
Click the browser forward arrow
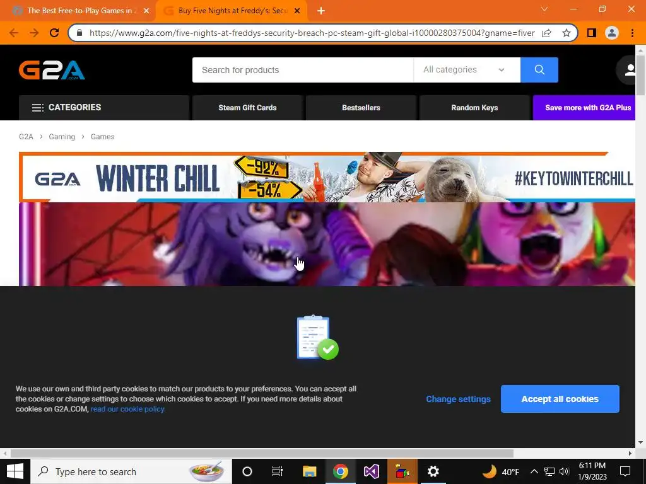coord(34,33)
